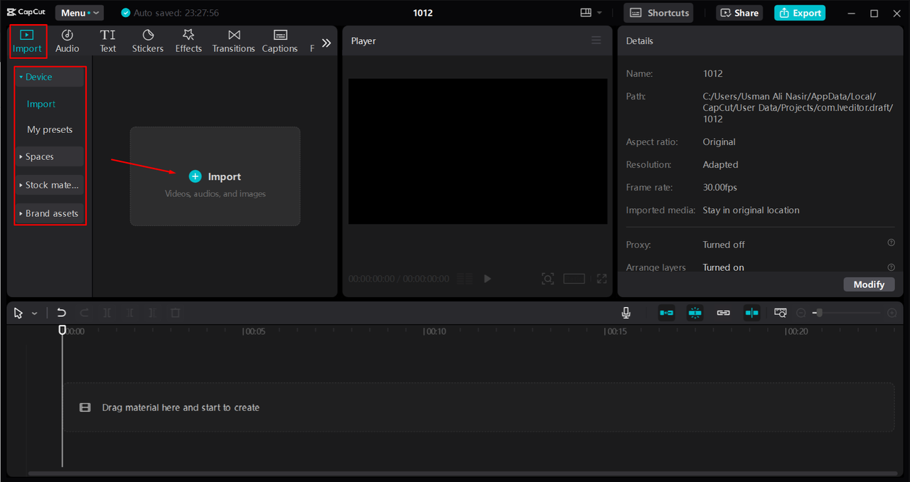Click the project title 1012
The height and width of the screenshot is (482, 910).
click(x=422, y=13)
